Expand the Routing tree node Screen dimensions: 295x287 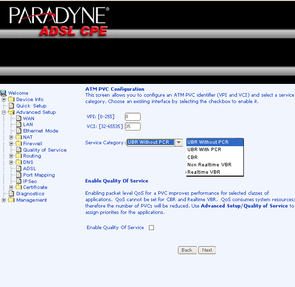11,156
